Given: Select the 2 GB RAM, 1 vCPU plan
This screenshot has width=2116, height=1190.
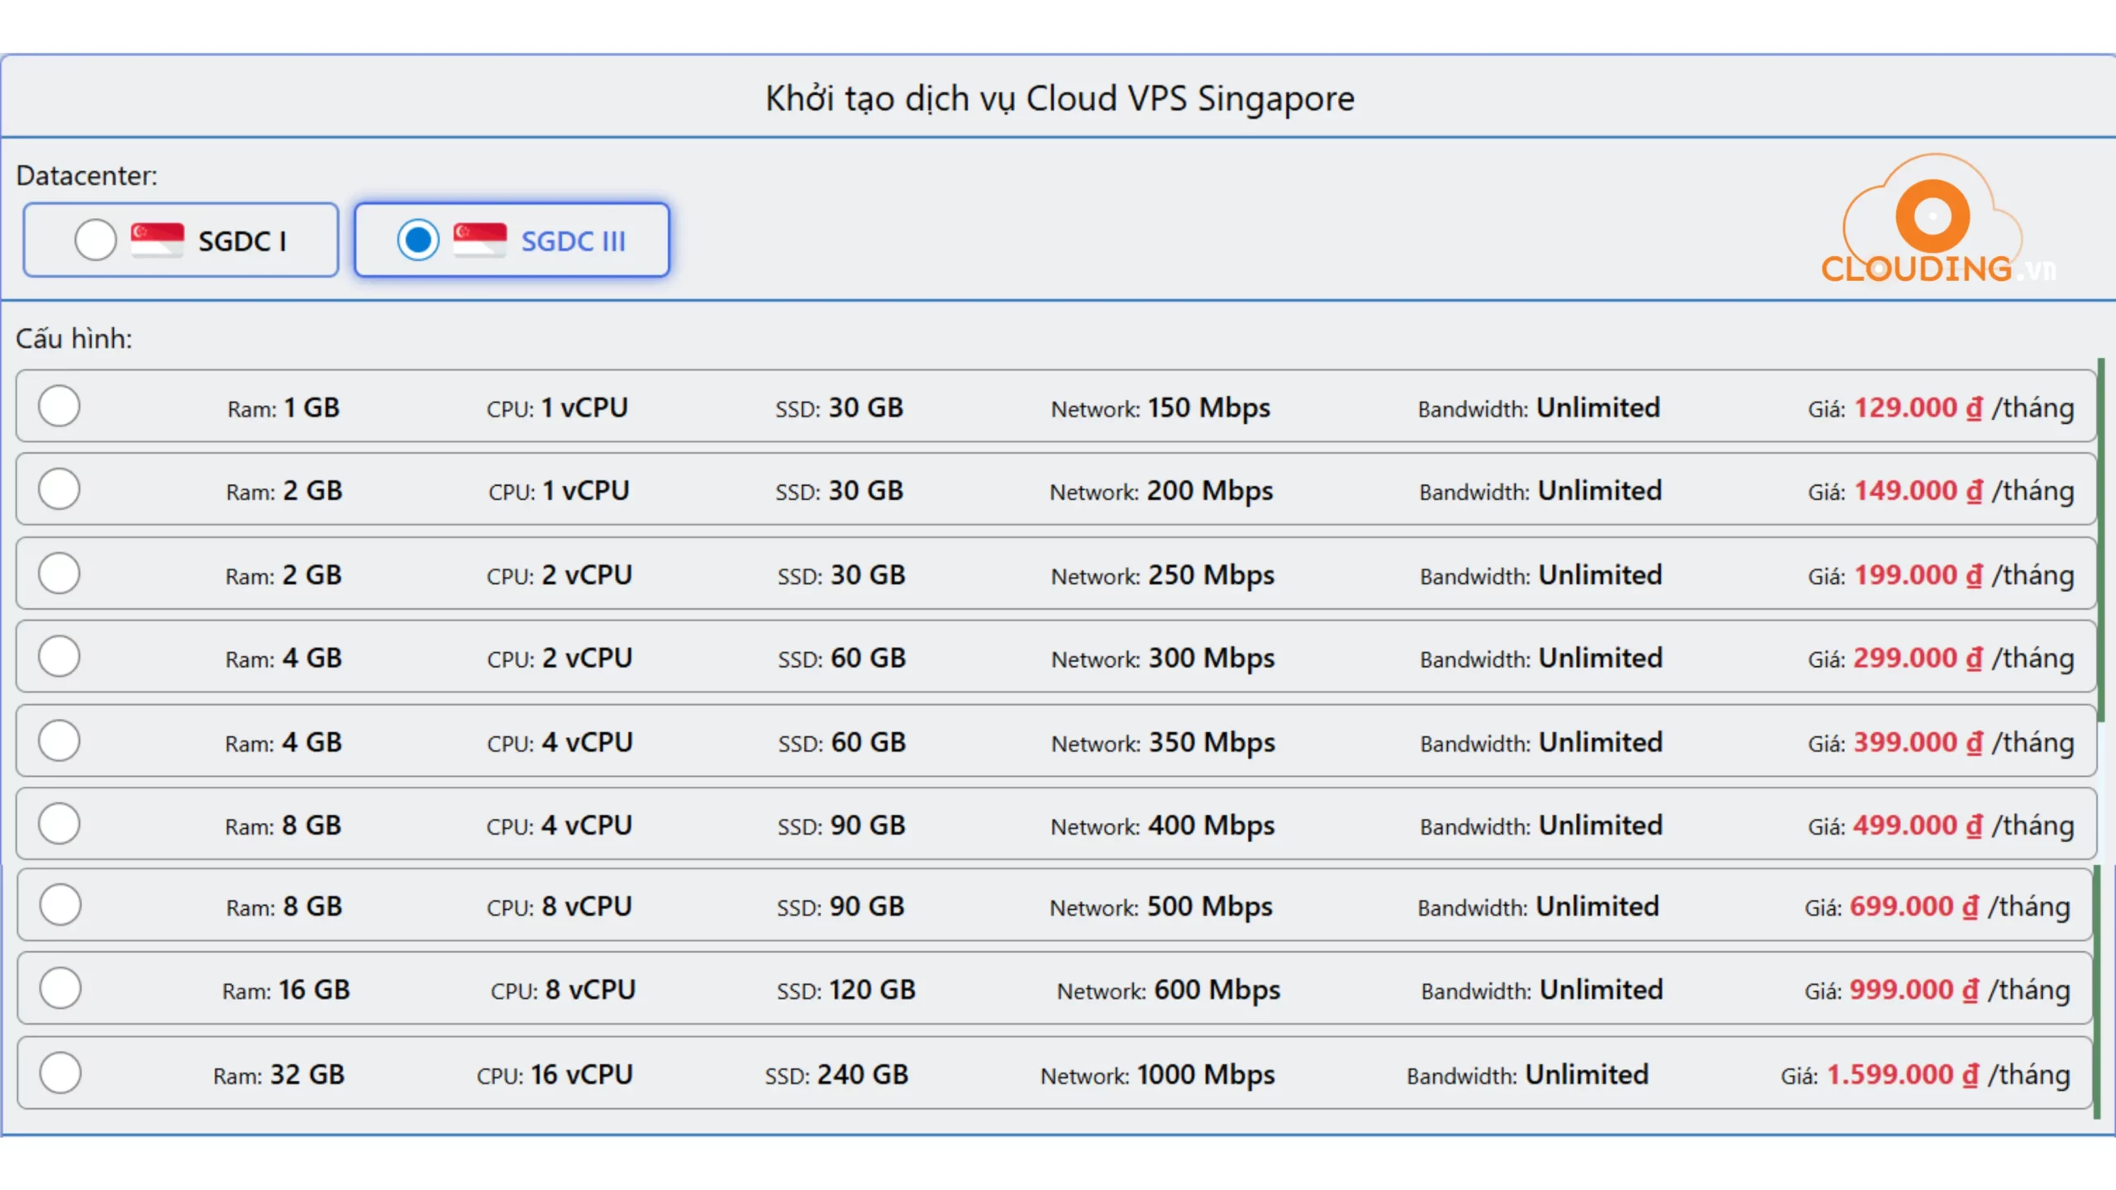Looking at the screenshot, I should (x=59, y=488).
